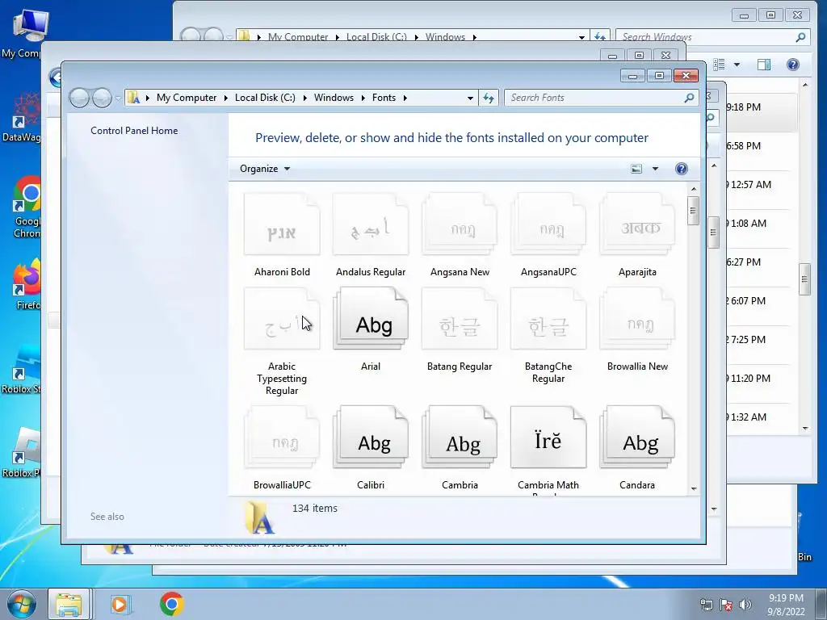Expand the arrow after My Computer breadcrumb

pos(226,98)
